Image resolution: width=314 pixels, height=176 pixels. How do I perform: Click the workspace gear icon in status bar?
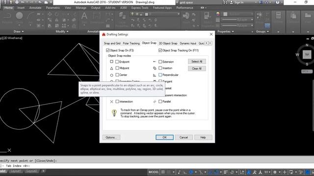[x=275, y=172]
